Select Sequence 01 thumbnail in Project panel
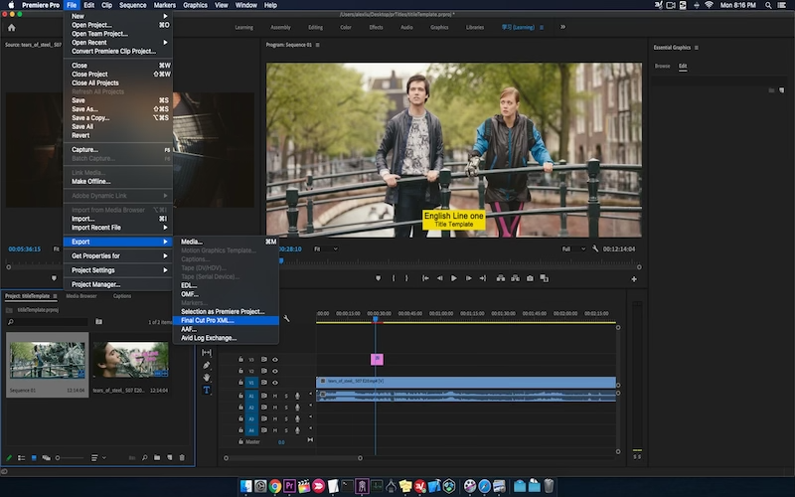 pos(47,360)
